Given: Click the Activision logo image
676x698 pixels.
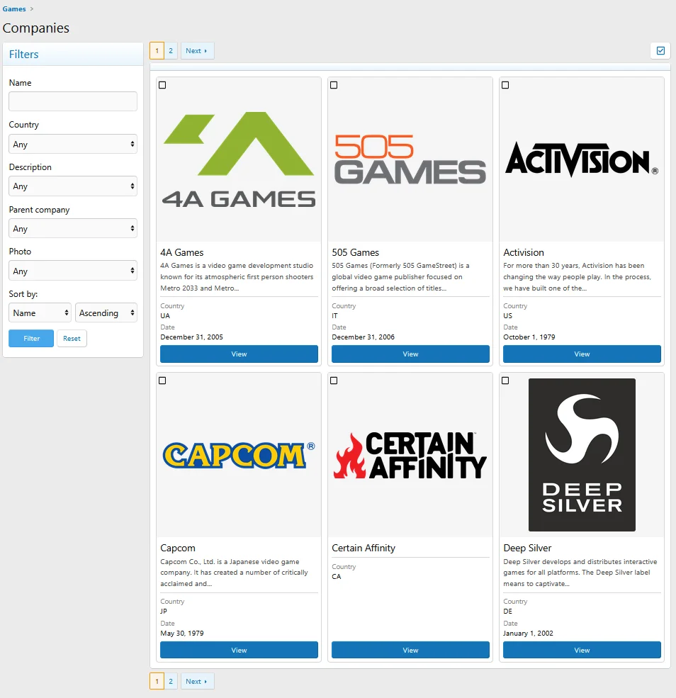Looking at the screenshot, I should (582, 159).
